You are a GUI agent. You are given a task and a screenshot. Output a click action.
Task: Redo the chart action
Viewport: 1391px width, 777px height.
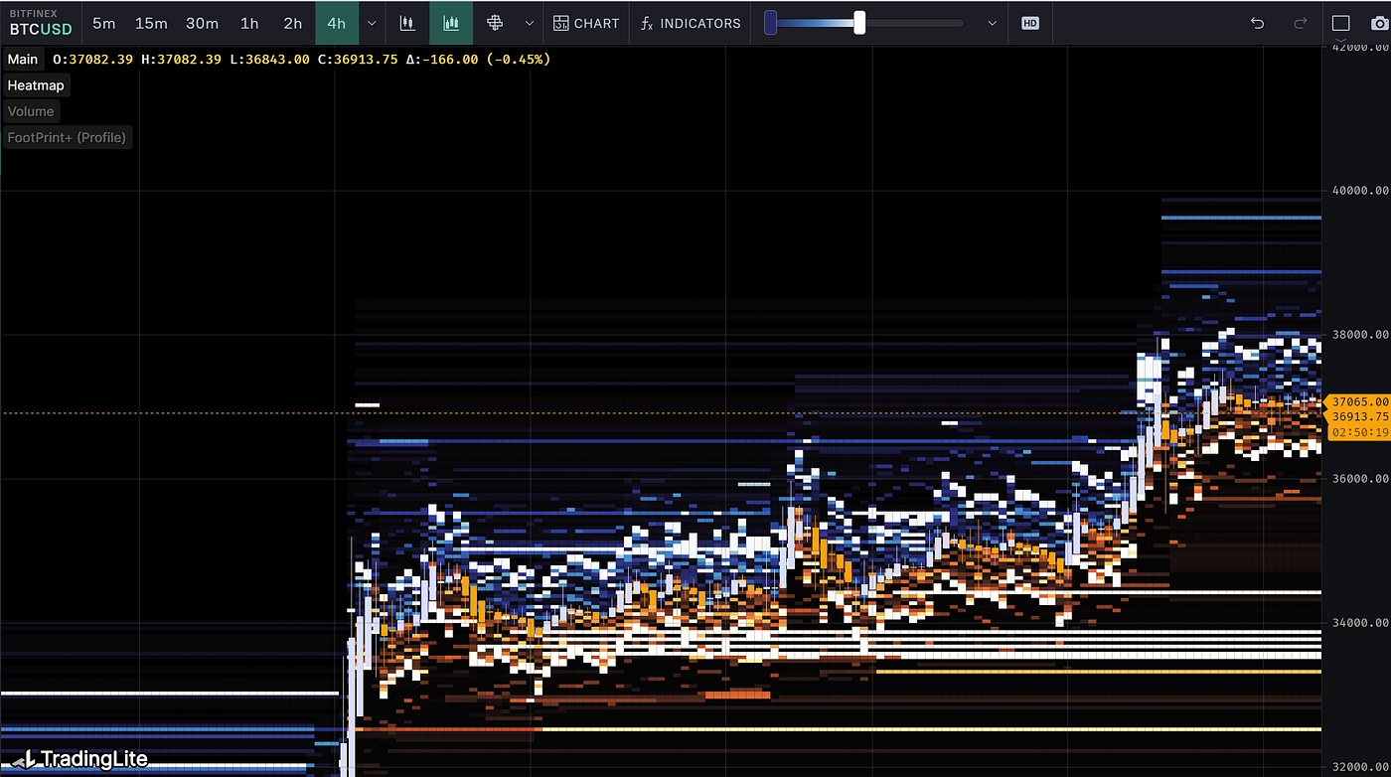1301,23
